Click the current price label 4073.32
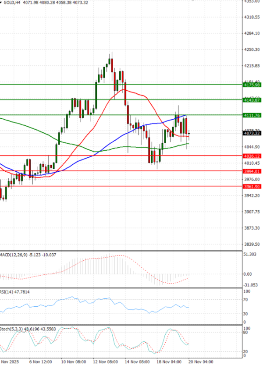 coord(252,134)
